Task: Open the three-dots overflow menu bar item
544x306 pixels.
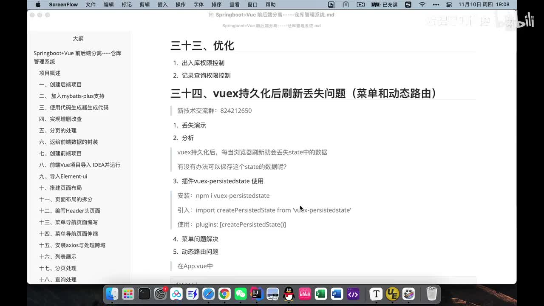Action: [x=436, y=5]
